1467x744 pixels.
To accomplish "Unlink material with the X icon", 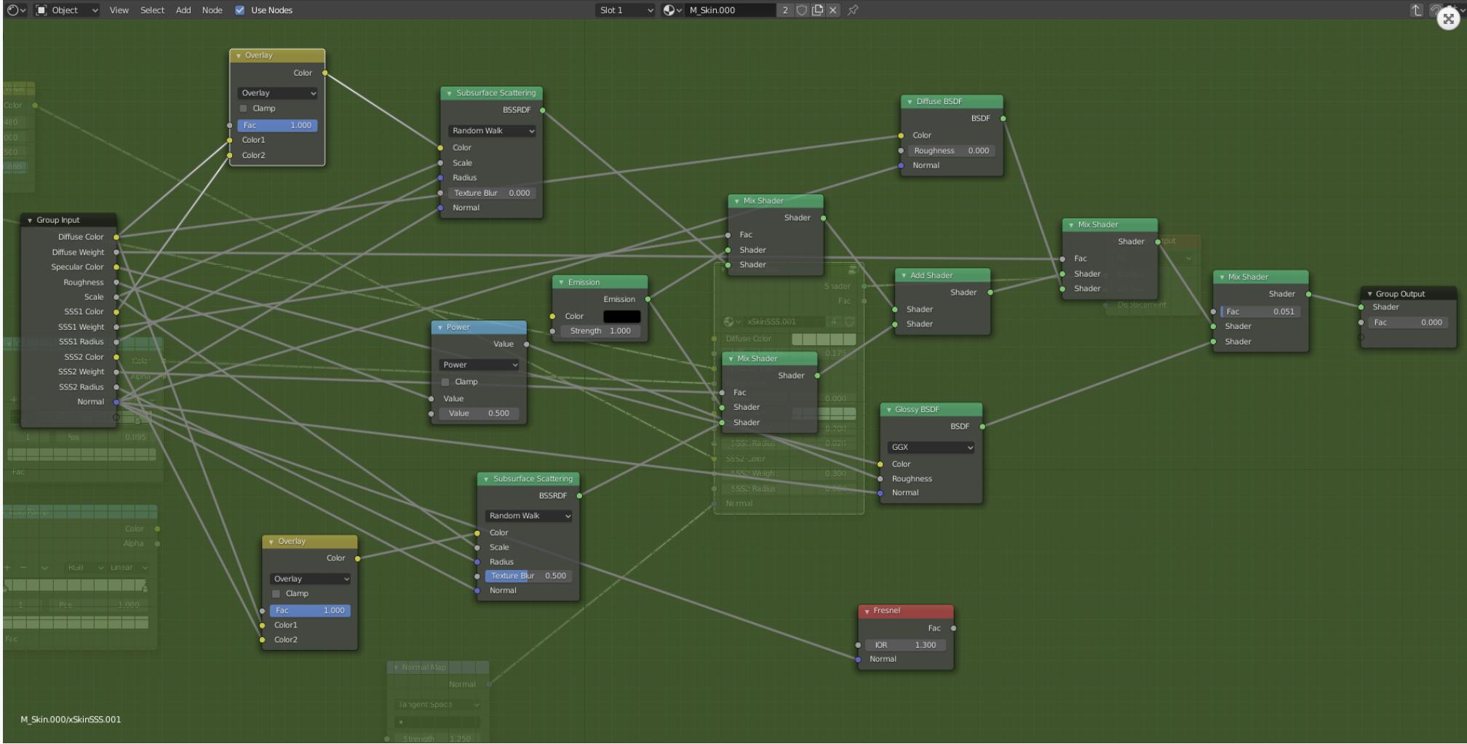I will tap(833, 10).
